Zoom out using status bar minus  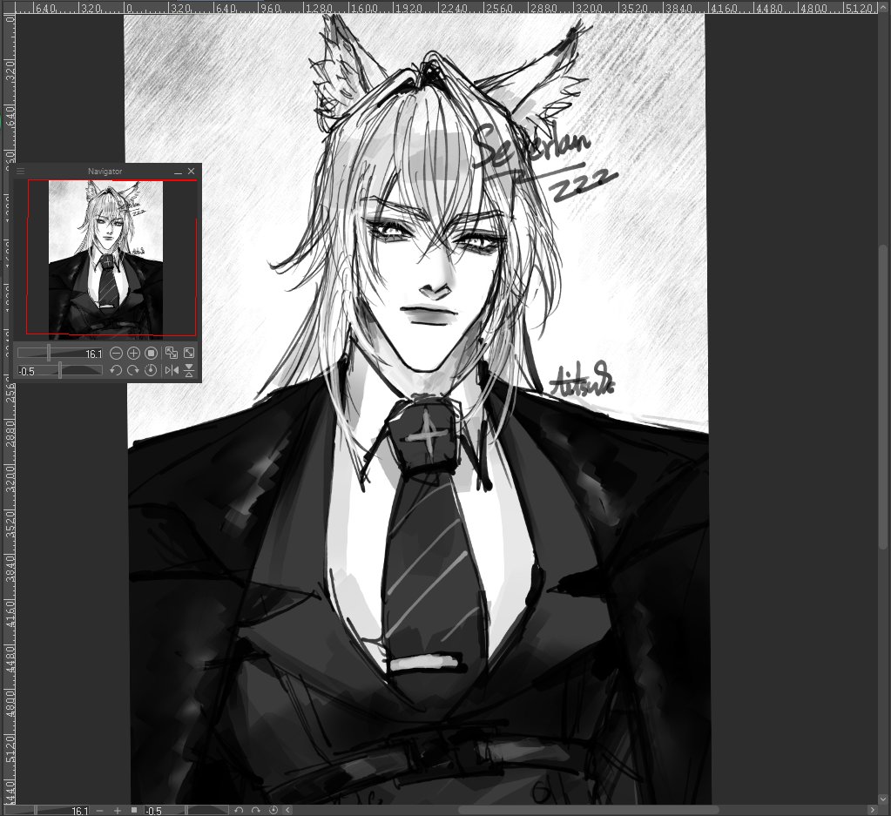100,810
